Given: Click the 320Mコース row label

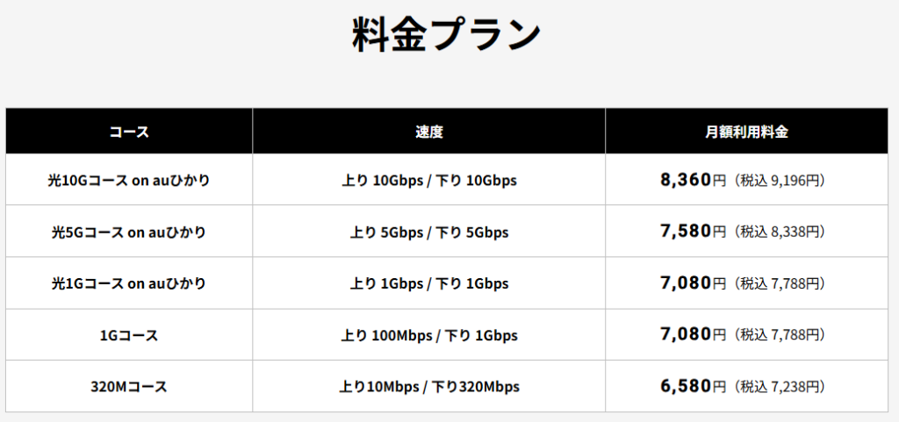Looking at the screenshot, I should (x=129, y=387).
